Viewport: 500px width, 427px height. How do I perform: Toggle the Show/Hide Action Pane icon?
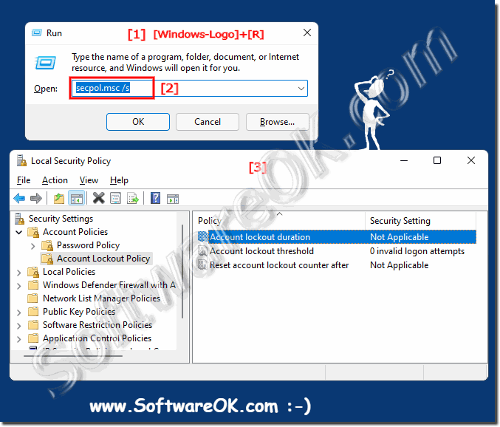pos(173,199)
